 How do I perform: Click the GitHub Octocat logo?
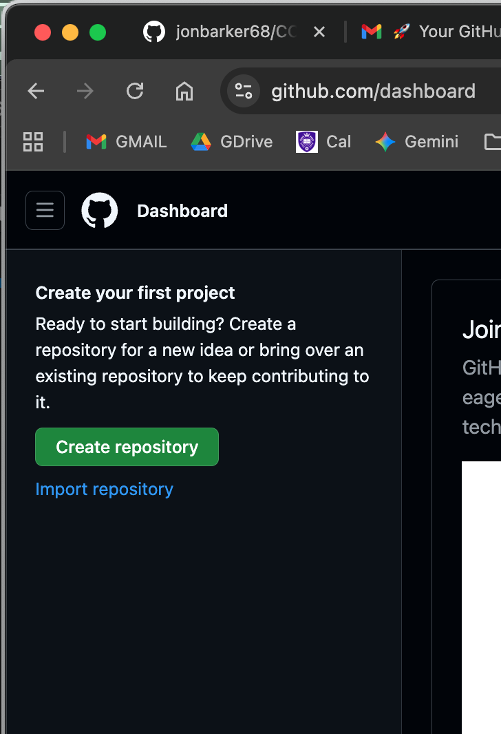point(100,210)
